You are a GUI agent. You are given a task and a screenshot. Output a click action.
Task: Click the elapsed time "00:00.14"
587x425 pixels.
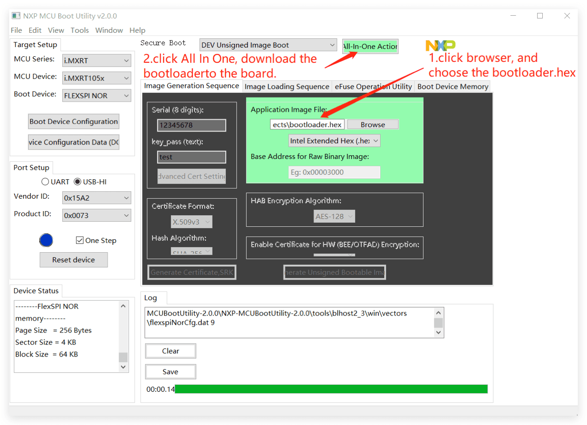[x=161, y=389]
